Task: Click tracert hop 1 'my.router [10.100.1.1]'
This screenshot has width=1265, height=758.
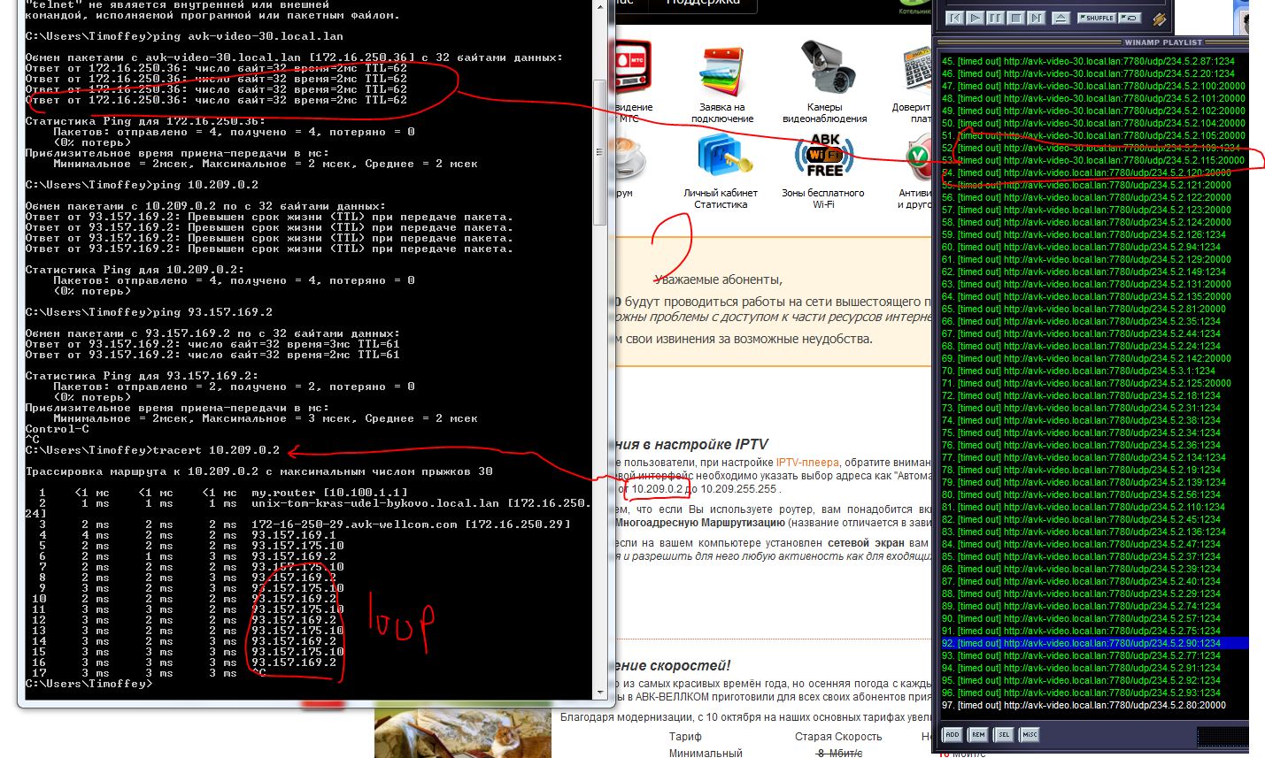Action: point(329,493)
